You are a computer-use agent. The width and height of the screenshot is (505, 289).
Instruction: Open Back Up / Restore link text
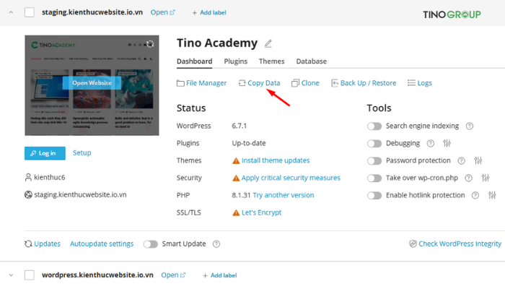click(x=369, y=83)
